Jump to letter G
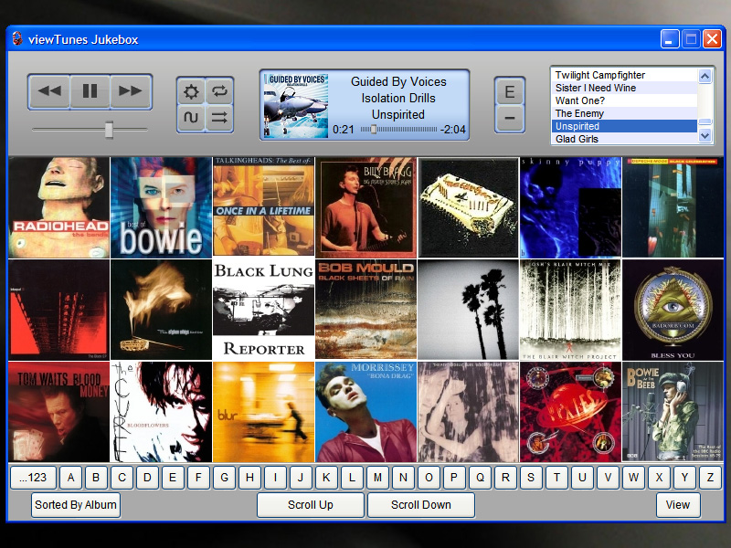731x548 pixels. point(224,477)
